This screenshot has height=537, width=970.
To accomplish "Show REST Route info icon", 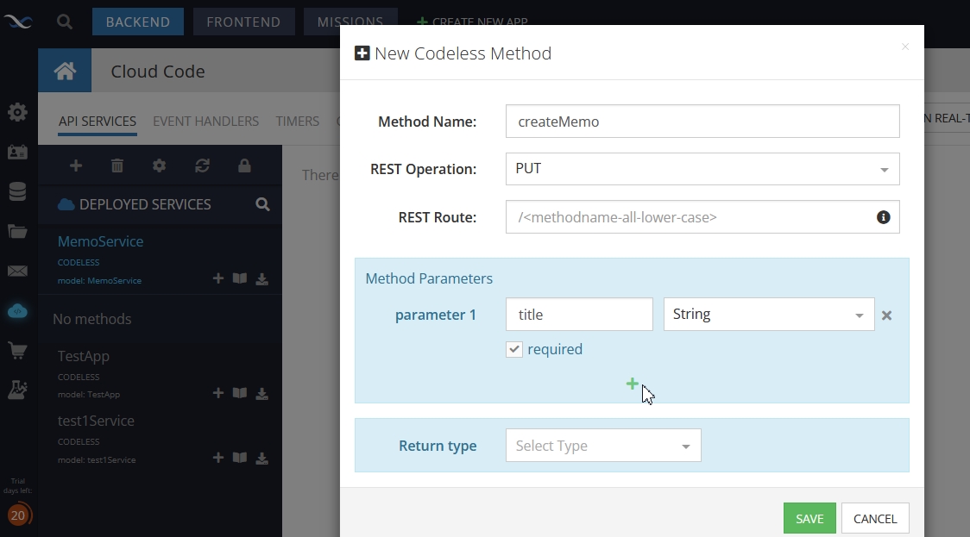I will click(x=884, y=217).
